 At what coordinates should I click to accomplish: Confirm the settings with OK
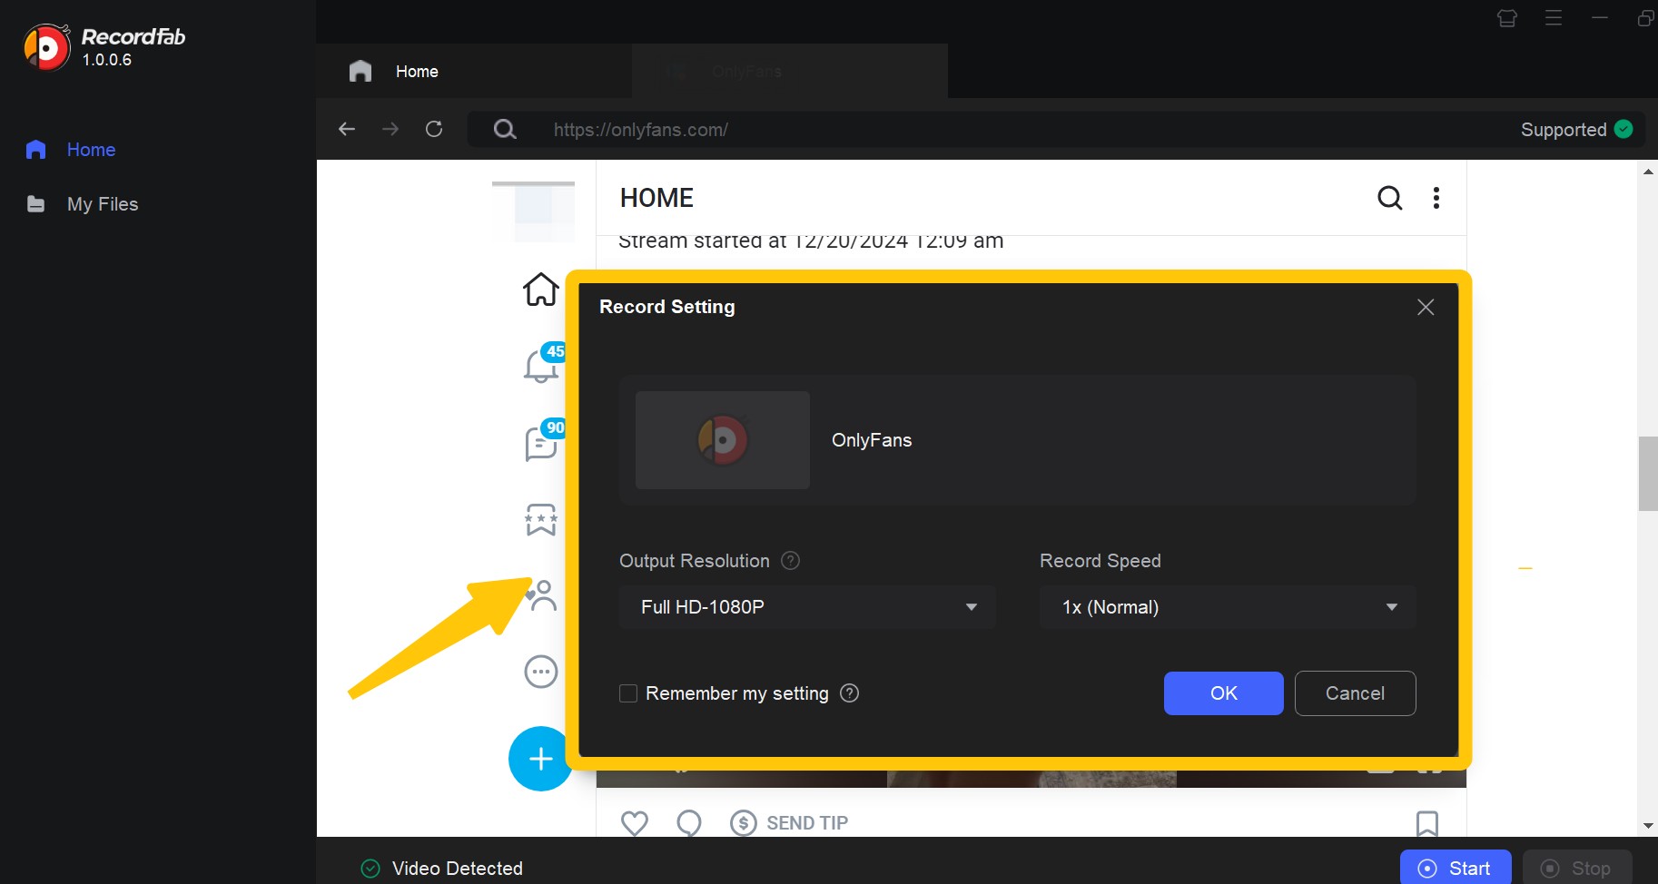click(x=1224, y=693)
